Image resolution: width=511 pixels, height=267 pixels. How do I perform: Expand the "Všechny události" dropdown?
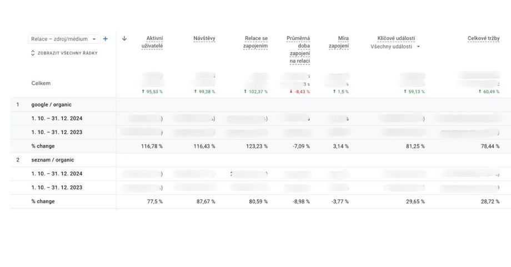coord(395,47)
